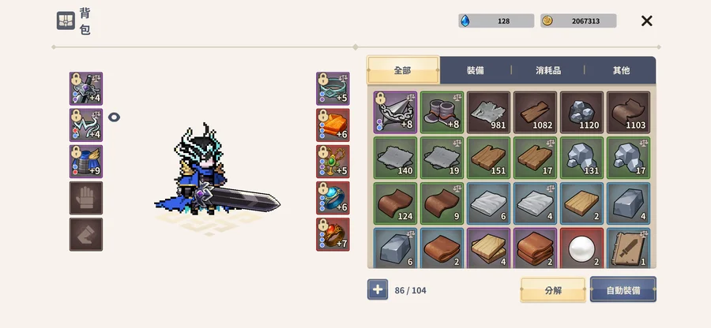Select the red gem ring +7
The height and width of the screenshot is (328, 711).
click(333, 234)
